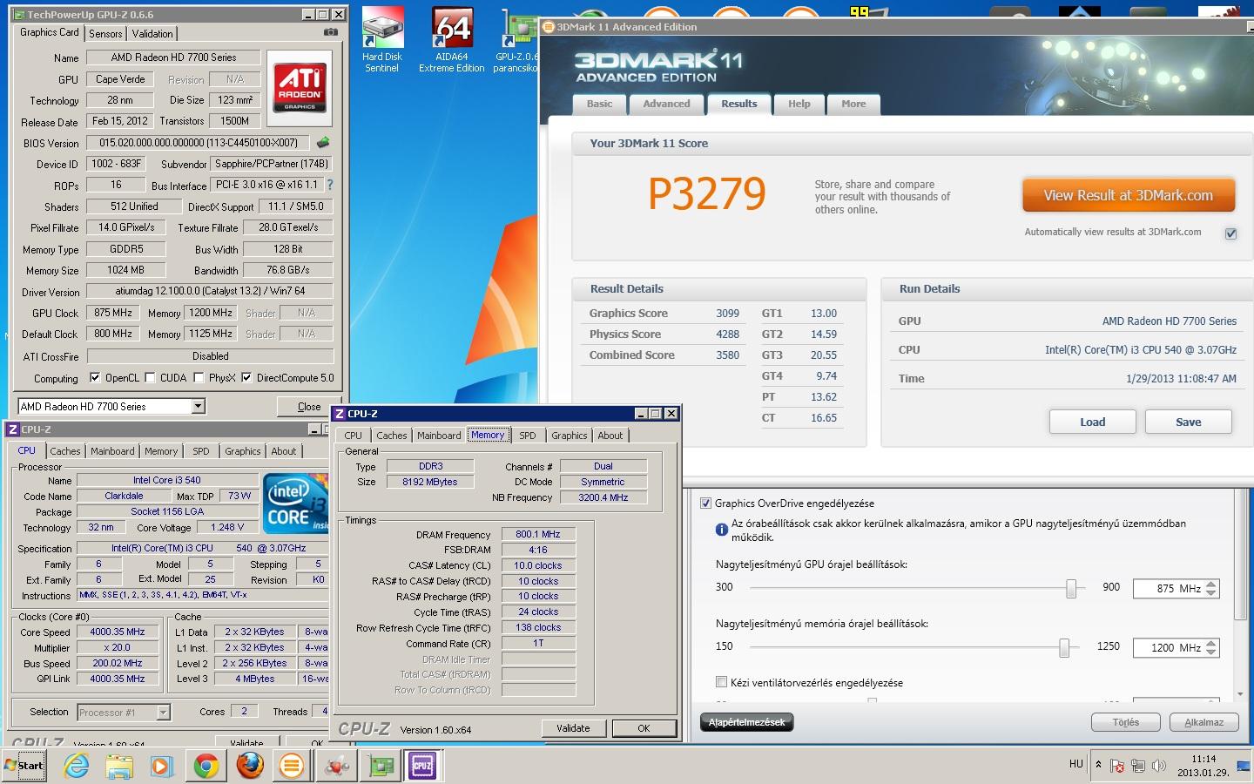Click the Alkalmaz apply button
Screen dimensions: 1254x784
click(x=1203, y=722)
